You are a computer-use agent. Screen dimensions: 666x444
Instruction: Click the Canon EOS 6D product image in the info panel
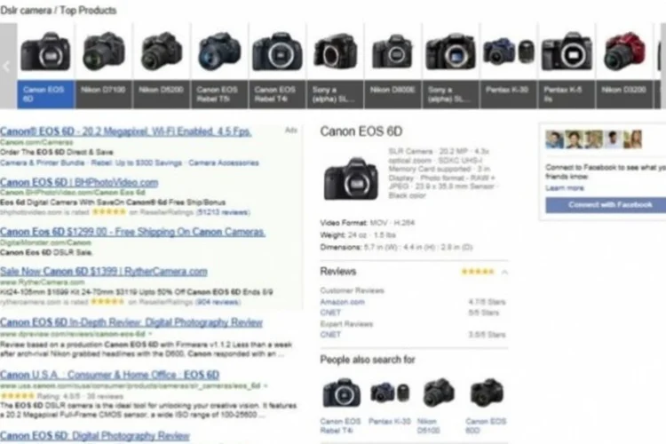tap(351, 178)
